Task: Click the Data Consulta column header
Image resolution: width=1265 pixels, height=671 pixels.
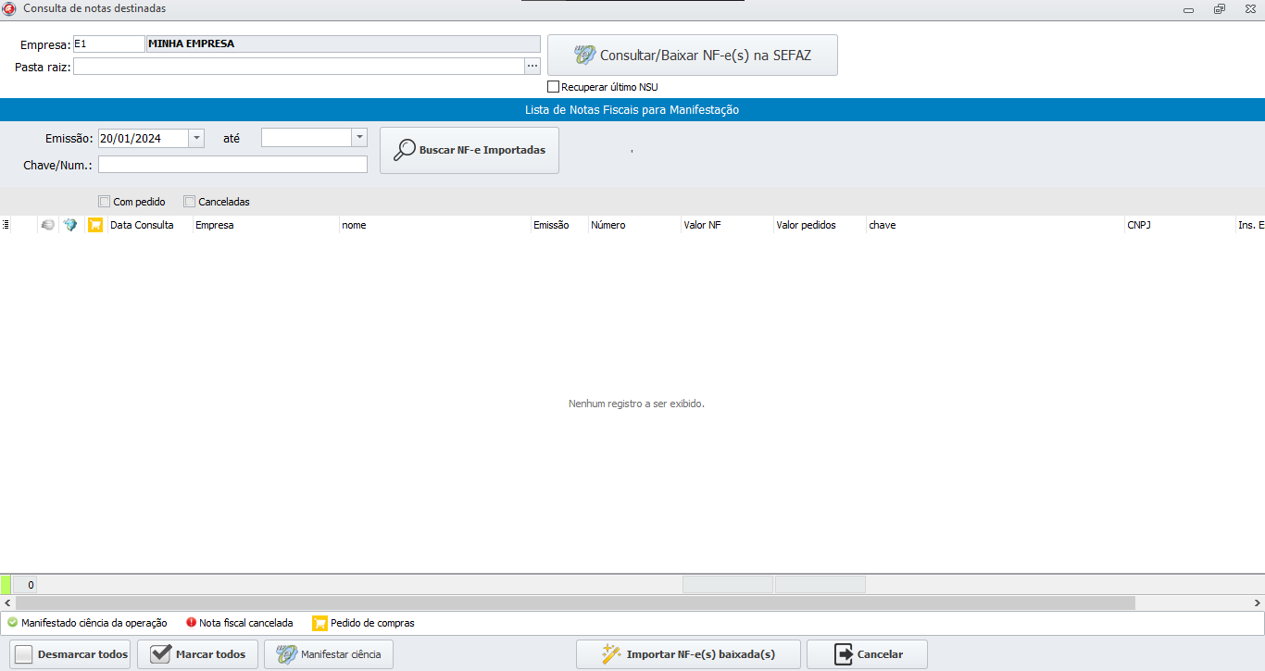Action: coord(142,225)
